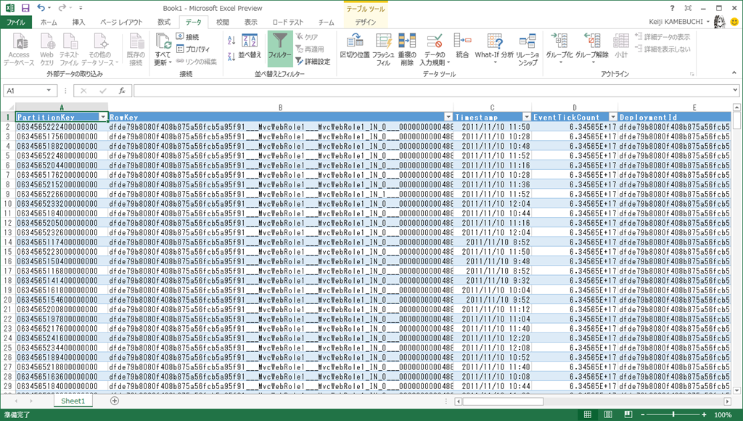The image size is (743, 421).
Task: Click the 区切り位置 text-to-columns icon
Action: coord(354,46)
